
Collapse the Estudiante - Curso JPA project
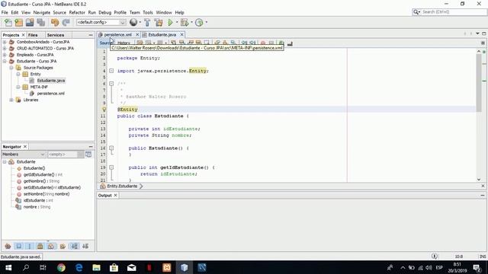(5, 61)
